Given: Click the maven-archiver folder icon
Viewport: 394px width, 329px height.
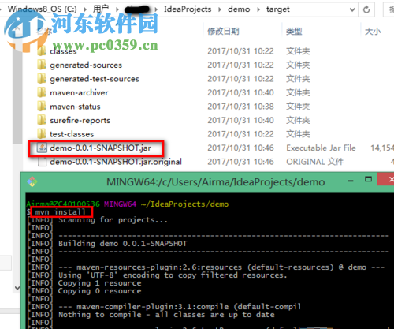Looking at the screenshot, I should [x=42, y=92].
